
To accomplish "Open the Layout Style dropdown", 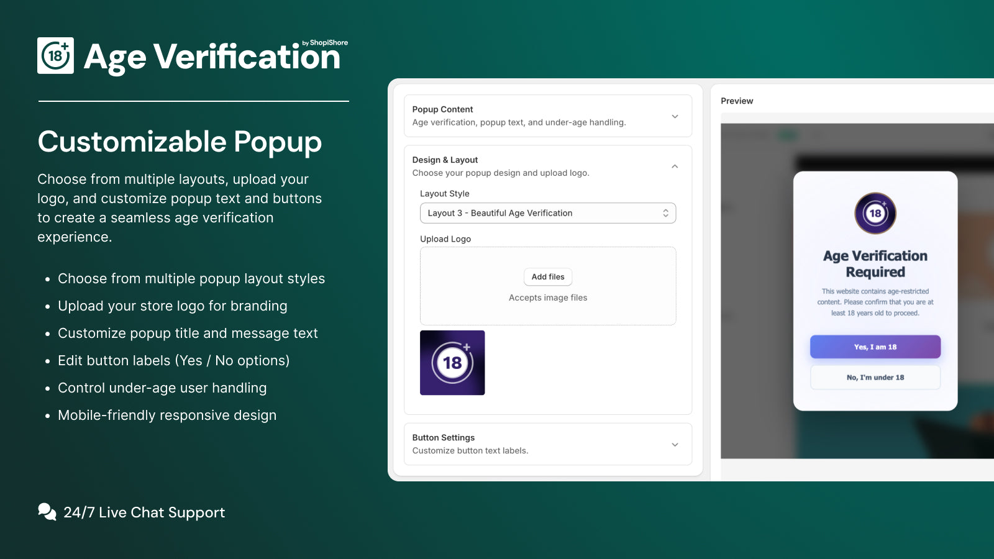I will 548,213.
